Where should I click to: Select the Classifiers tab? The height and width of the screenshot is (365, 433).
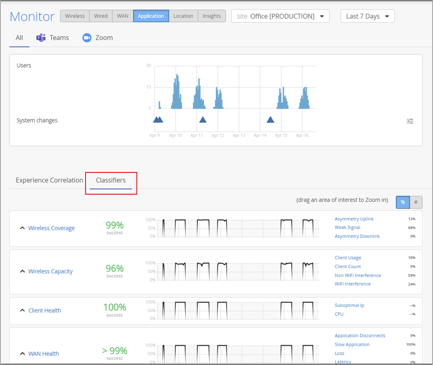[111, 180]
